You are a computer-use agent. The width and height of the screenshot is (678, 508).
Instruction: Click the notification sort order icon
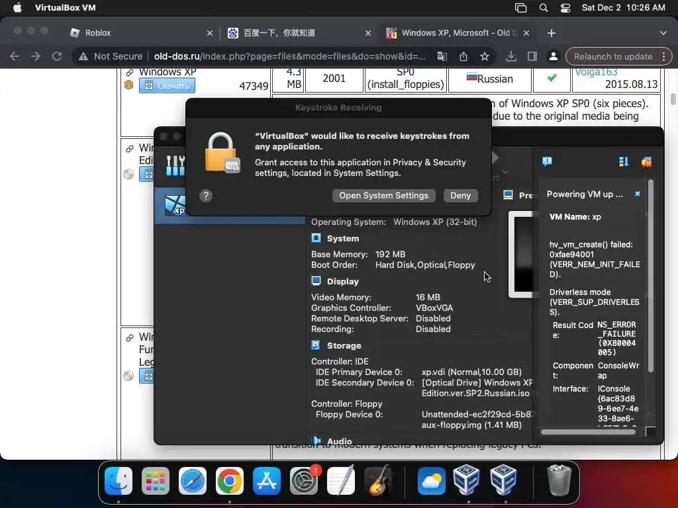pyautogui.click(x=623, y=162)
